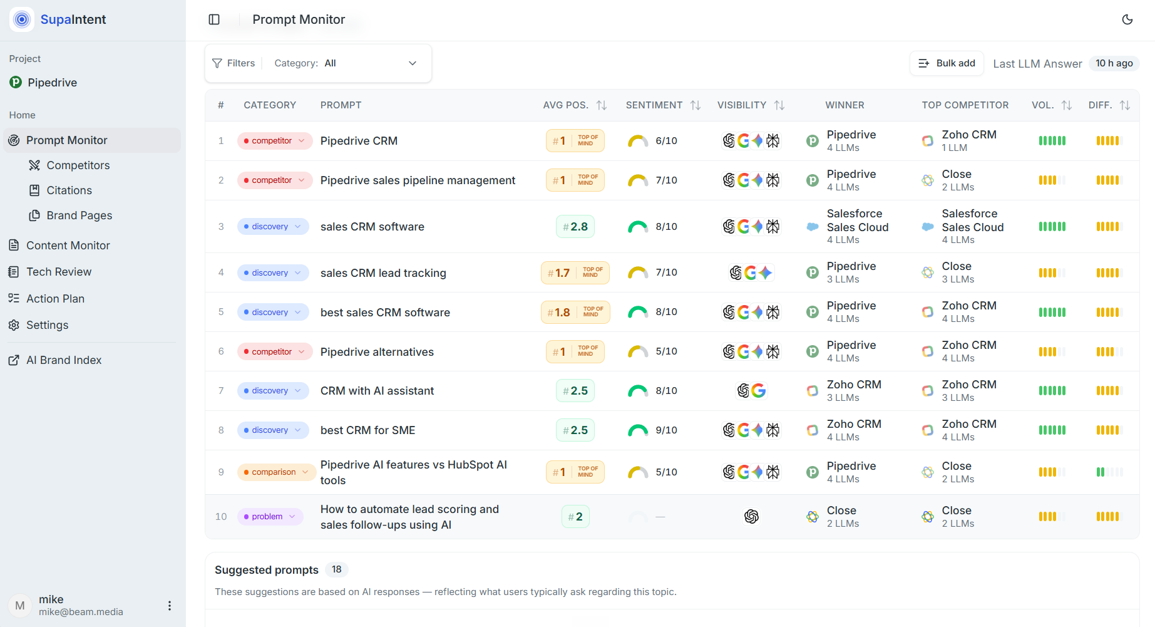Click the mike user avatar
Image resolution: width=1155 pixels, height=627 pixels.
pyautogui.click(x=20, y=606)
